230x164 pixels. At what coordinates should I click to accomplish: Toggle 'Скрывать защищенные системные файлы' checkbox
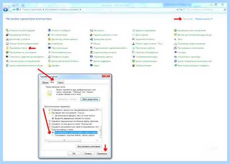[x=49, y=121]
